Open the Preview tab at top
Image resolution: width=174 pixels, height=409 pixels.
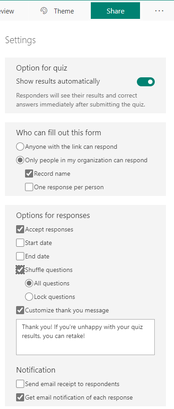[x=7, y=11]
